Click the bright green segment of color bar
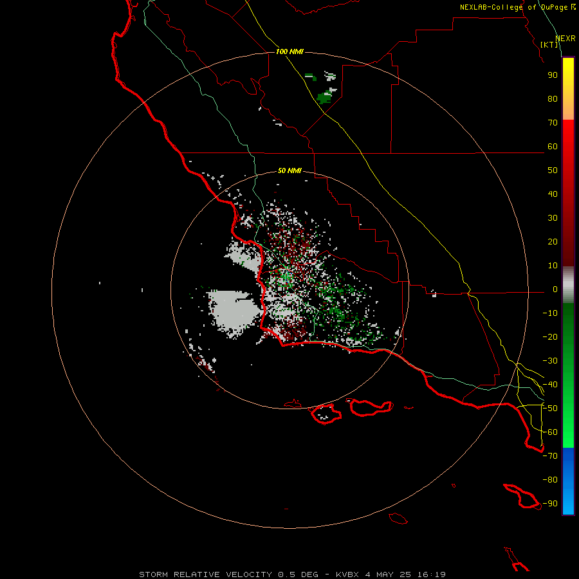This screenshot has height=579, width=579. click(568, 425)
